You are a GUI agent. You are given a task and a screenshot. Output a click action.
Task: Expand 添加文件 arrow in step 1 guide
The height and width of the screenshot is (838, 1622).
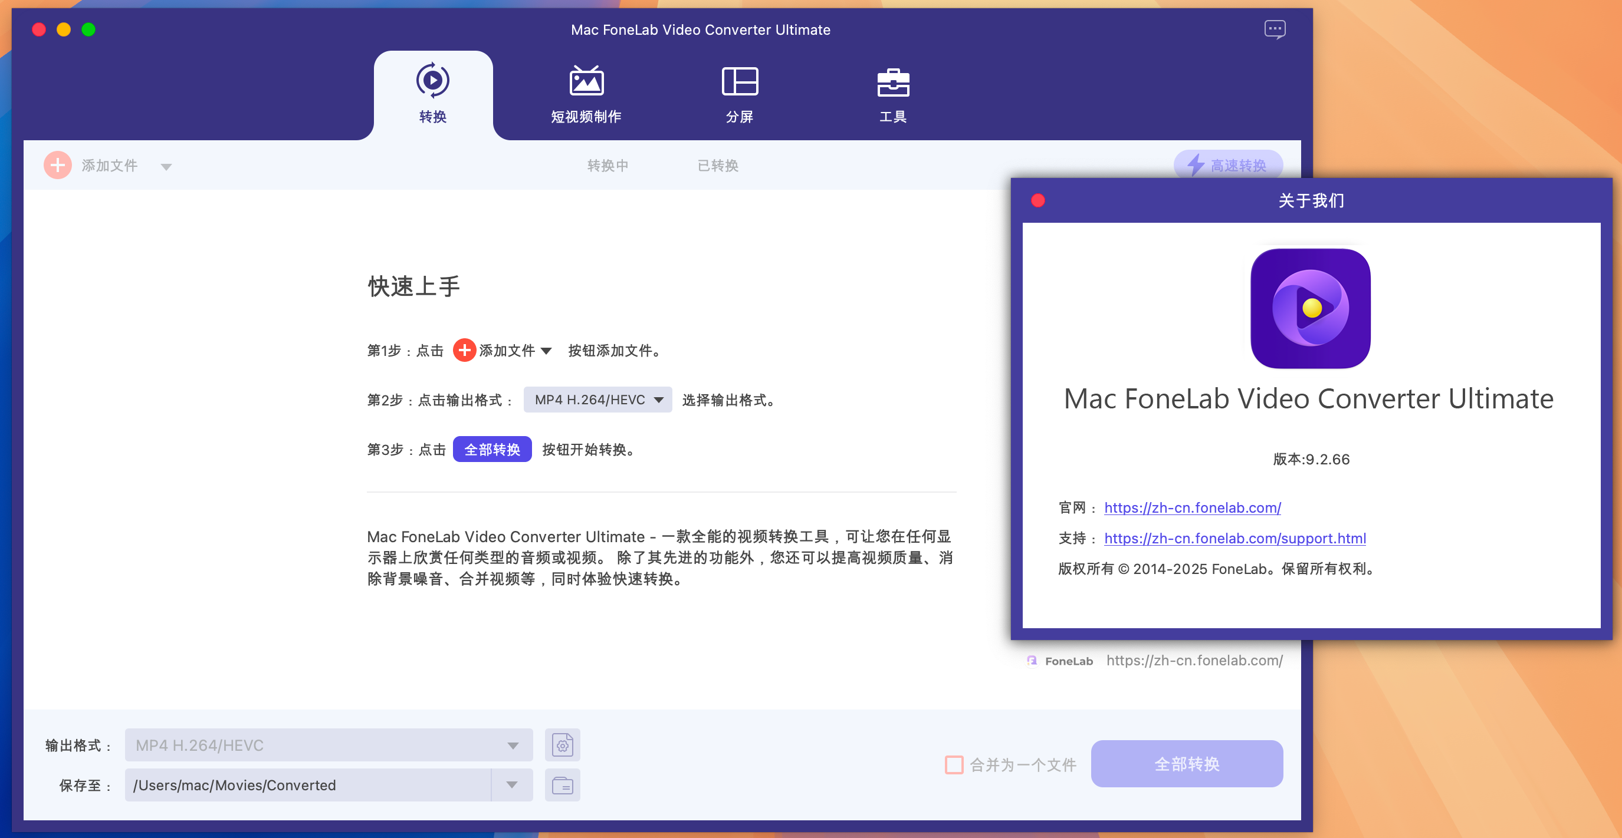point(547,351)
